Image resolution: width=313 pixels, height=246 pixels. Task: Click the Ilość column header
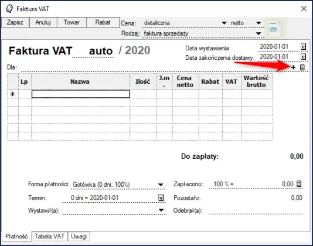click(x=143, y=81)
